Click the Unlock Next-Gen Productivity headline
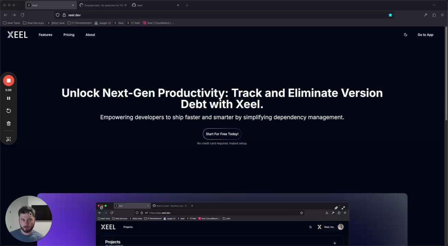448x246 pixels. pyautogui.click(x=222, y=98)
